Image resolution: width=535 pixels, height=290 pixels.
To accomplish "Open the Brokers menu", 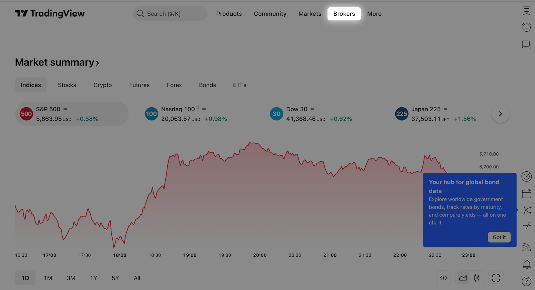I will pyautogui.click(x=344, y=14).
